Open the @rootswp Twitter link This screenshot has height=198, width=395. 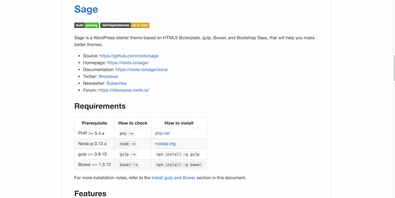point(108,76)
